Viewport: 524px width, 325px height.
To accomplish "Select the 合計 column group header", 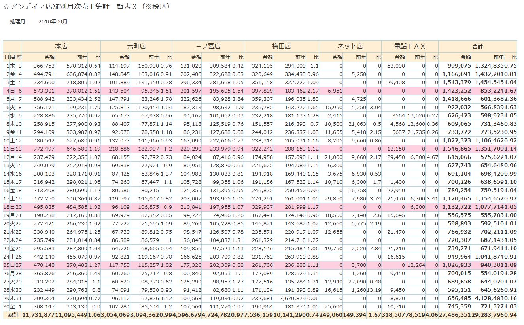I will [477, 46].
